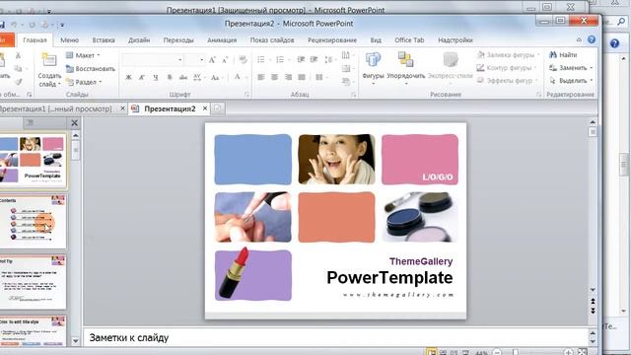Go to previous slide double-arrow icon
Image resolution: width=631 pixels, height=355 pixels.
pyautogui.click(x=593, y=302)
